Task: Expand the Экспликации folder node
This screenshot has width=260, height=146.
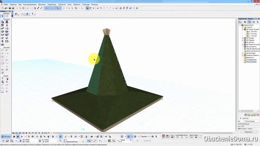Action: click(x=243, y=53)
